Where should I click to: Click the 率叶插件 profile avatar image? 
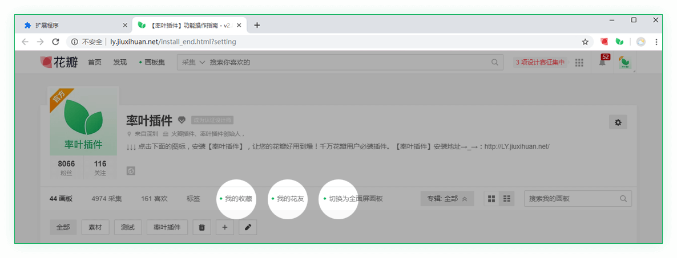(x=83, y=121)
